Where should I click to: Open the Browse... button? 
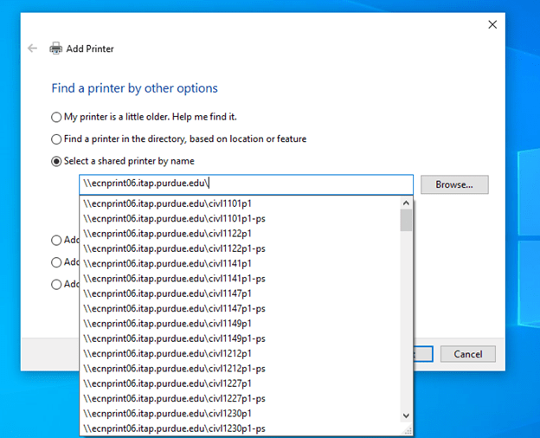point(454,184)
